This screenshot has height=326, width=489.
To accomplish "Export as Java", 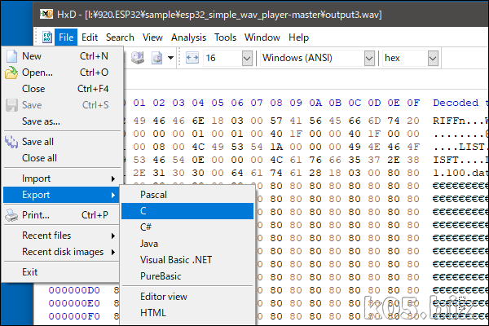I will (187, 244).
